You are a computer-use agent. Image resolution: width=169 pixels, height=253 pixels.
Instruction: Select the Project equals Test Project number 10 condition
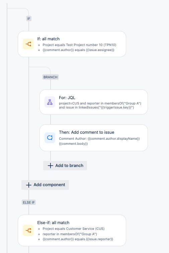coord(79,45)
